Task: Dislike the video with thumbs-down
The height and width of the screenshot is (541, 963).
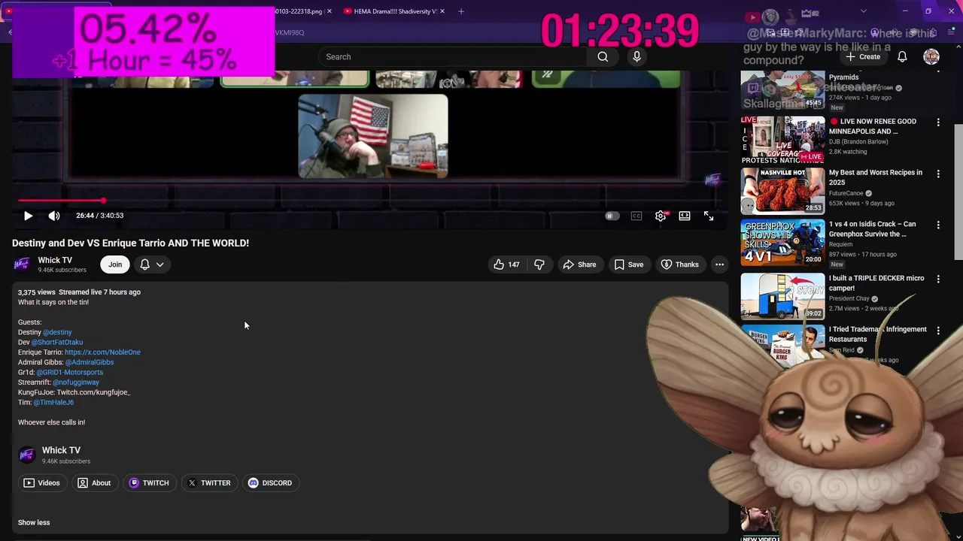Action: pos(539,264)
